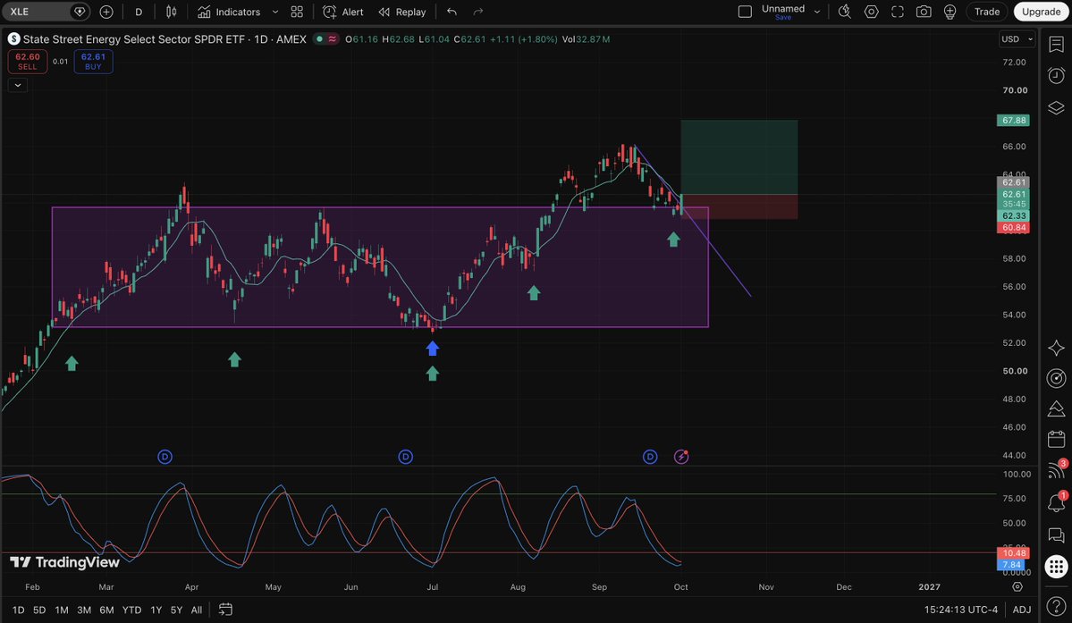
Task: Open the Indicators dialog
Action: 229,12
